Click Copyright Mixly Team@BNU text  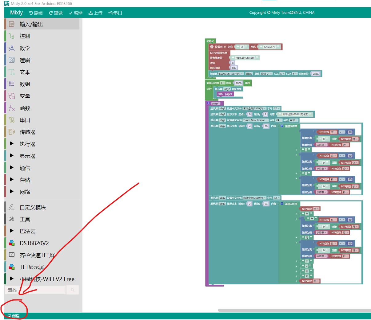[x=282, y=13]
